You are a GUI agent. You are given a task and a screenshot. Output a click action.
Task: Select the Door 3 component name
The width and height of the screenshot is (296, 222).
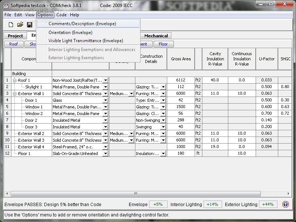pos(31,127)
